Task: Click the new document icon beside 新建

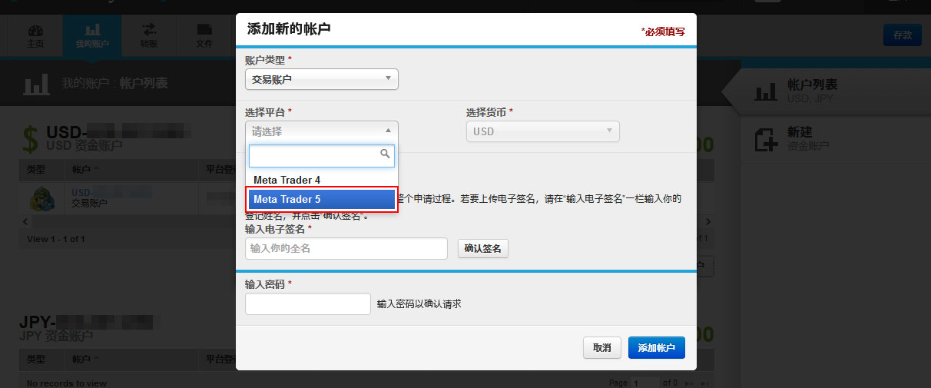Action: coord(766,140)
